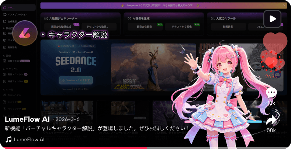The image size is (291, 149).
Task: Click the AI動画ジェネレーター heading icon
Action: click(x=46, y=18)
